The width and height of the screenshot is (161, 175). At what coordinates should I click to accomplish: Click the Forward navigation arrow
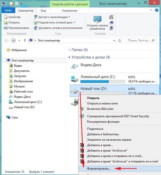coord(13,40)
